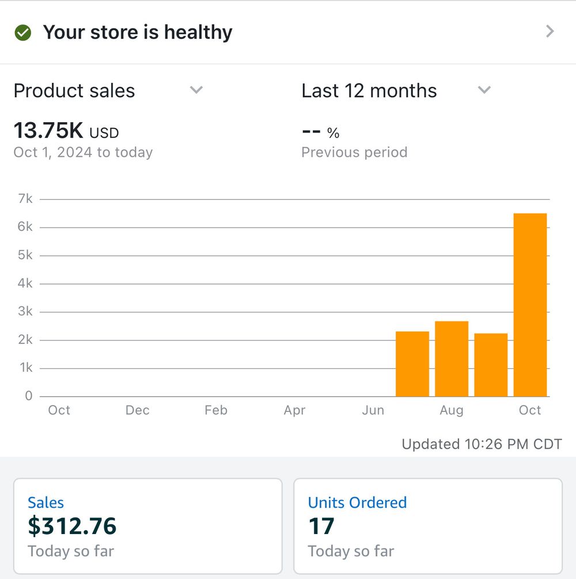Viewport: 576px width, 579px height.
Task: Tap the July sales bar in chart
Action: pyautogui.click(x=412, y=364)
